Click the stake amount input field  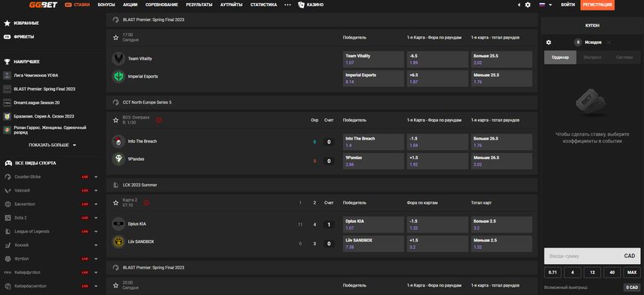(x=591, y=256)
